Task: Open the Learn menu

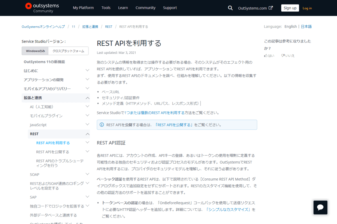Action: tap(123, 8)
